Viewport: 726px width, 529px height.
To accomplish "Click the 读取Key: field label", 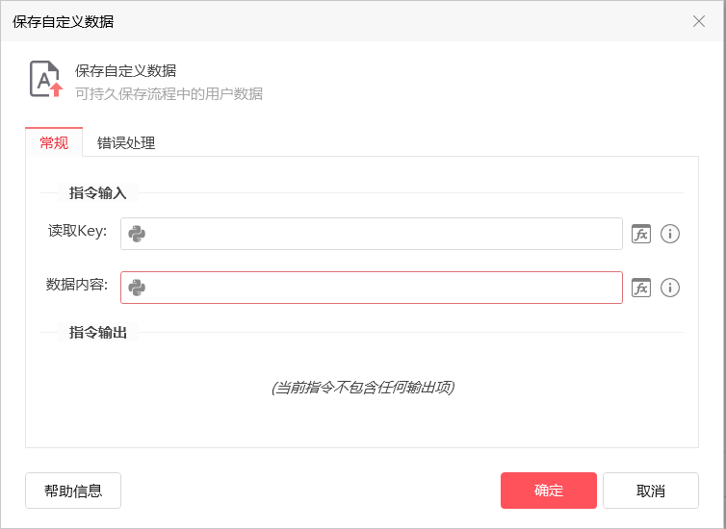I will [77, 231].
